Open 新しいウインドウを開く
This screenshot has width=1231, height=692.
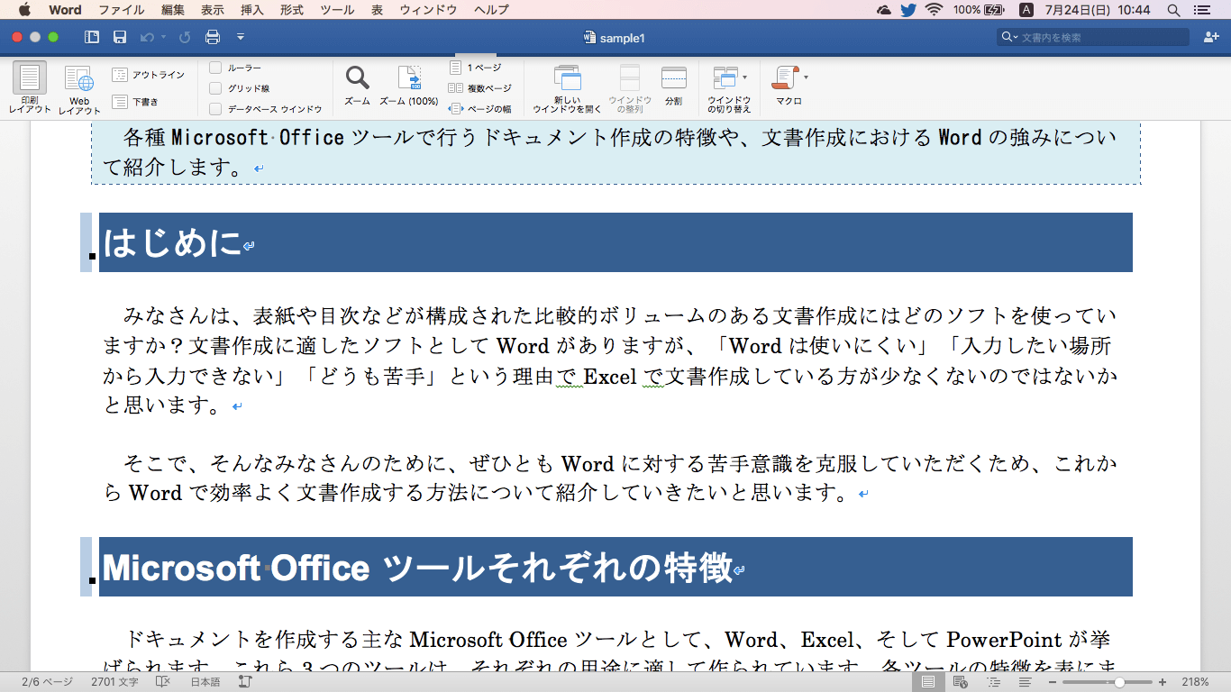tap(567, 88)
